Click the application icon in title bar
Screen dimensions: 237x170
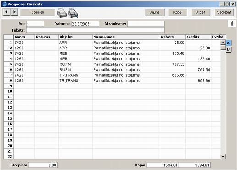pos(5,4)
